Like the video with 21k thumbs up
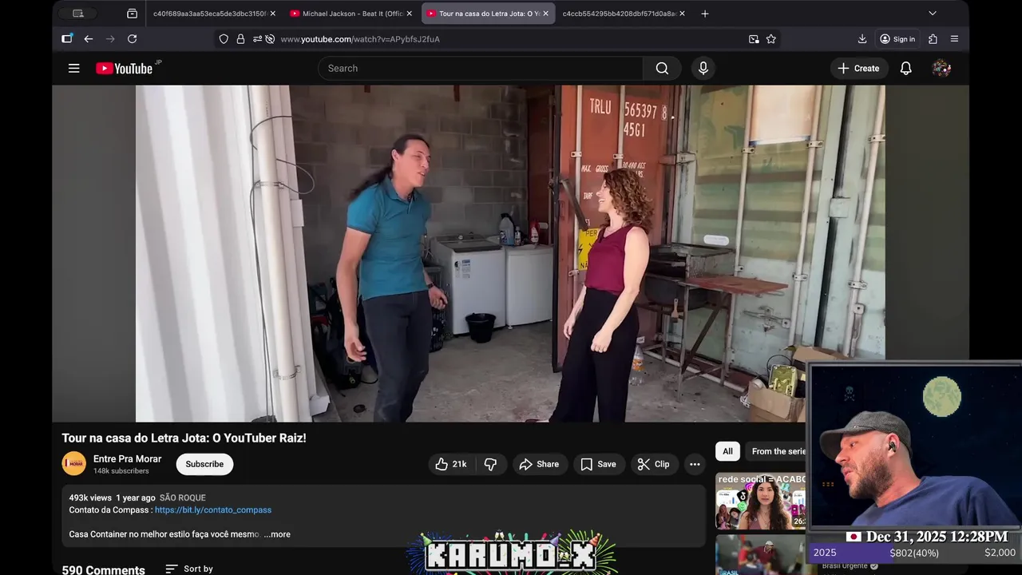 (451, 464)
